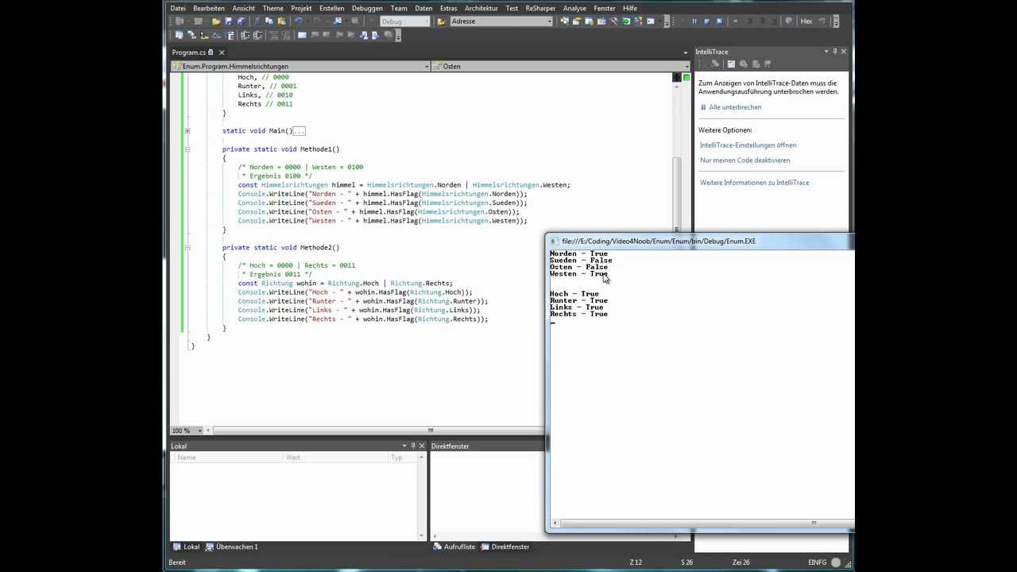Click the pause debugging icon
1017x572 pixels.
point(694,21)
